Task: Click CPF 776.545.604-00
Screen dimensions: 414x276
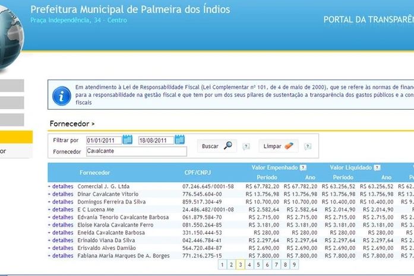Action: click(x=202, y=194)
